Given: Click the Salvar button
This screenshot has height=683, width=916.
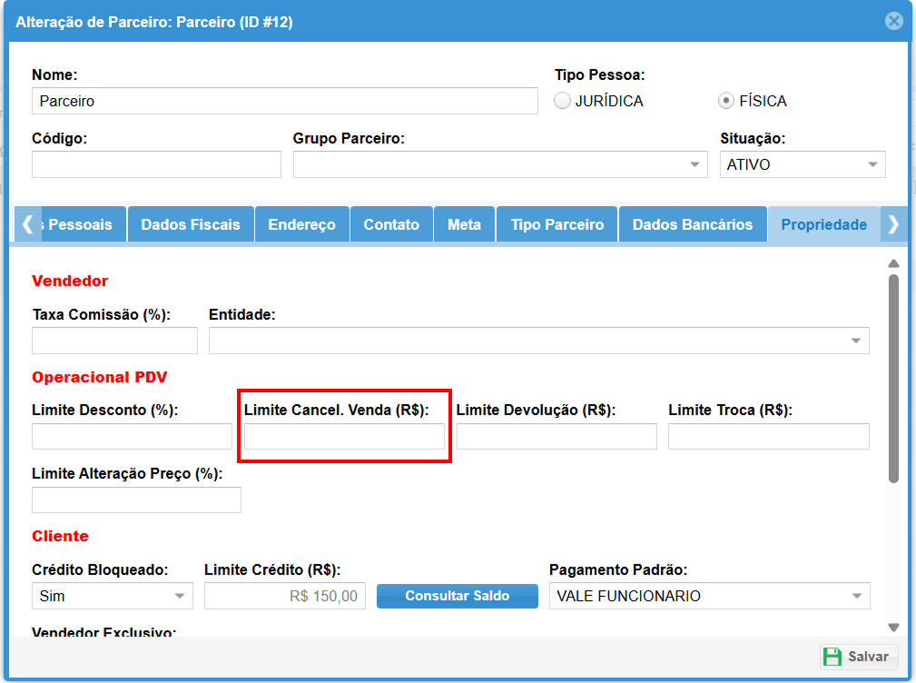Looking at the screenshot, I should (858, 657).
